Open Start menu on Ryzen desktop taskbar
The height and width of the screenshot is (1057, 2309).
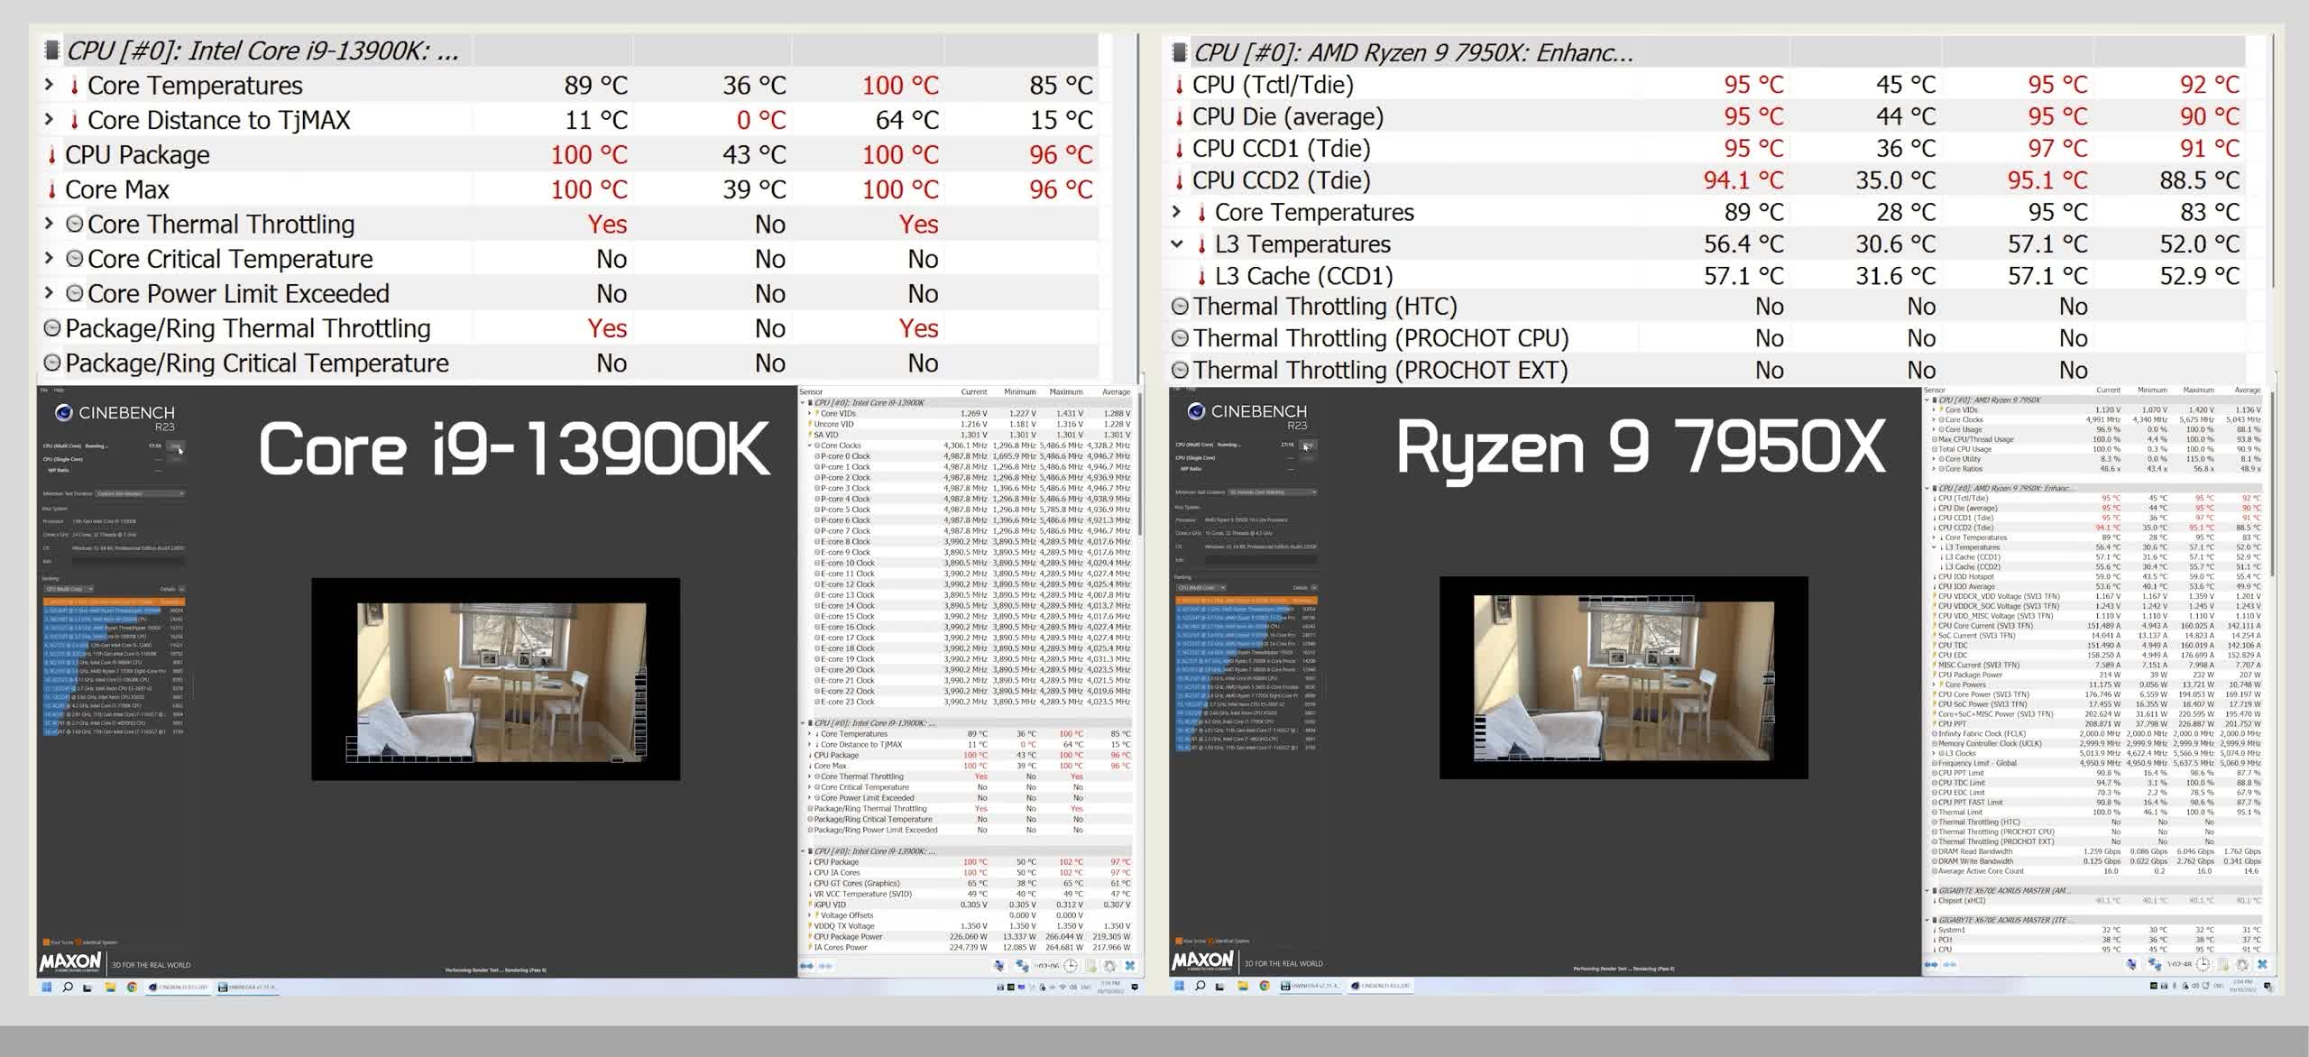click(x=1179, y=986)
